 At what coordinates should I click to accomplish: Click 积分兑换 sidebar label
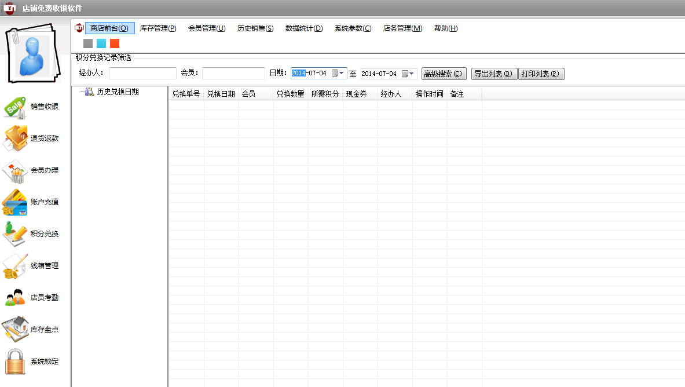pos(45,234)
